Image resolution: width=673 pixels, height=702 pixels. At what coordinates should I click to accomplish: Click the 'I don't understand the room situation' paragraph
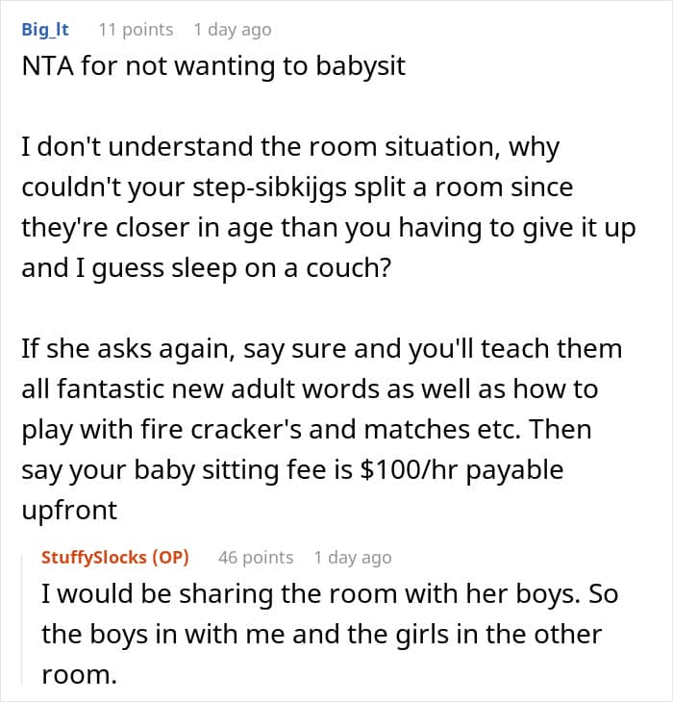point(329,208)
